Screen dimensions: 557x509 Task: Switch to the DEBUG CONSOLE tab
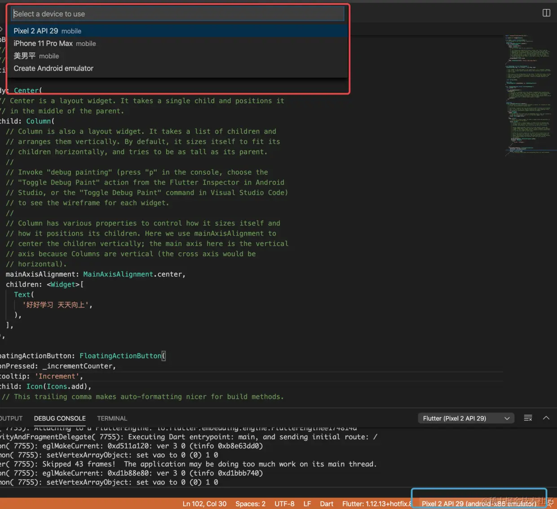[60, 418]
